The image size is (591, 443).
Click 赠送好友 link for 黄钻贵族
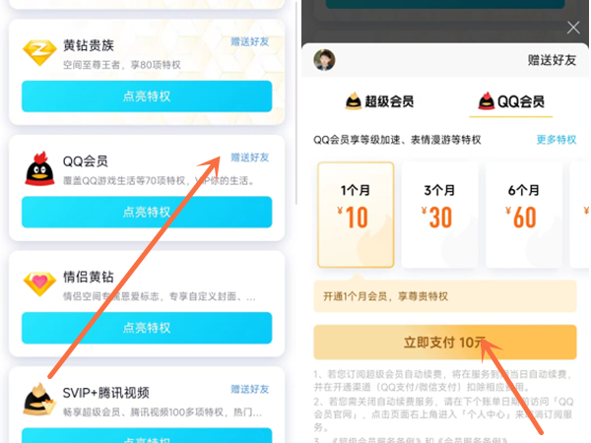[x=250, y=41]
